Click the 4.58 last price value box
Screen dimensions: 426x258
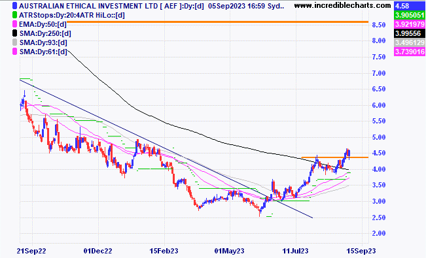click(x=409, y=6)
